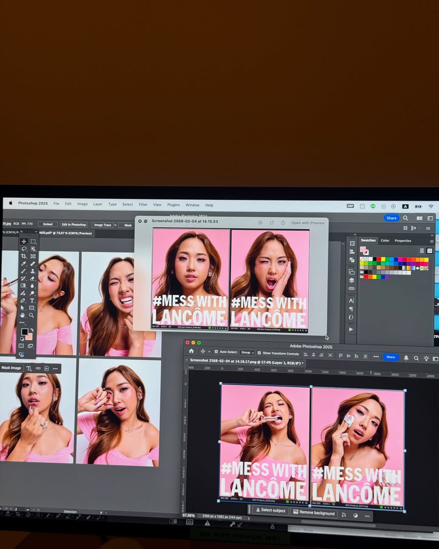This screenshot has height=549, width=439.
Task: Open the Group auto-select dropdown
Action: (247, 353)
